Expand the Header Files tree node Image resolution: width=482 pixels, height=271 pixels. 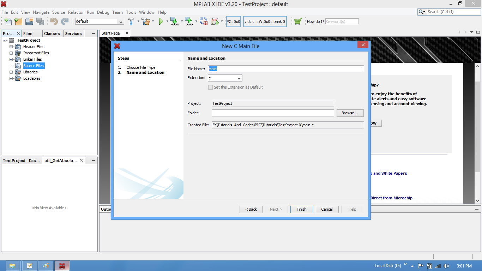[11, 47]
